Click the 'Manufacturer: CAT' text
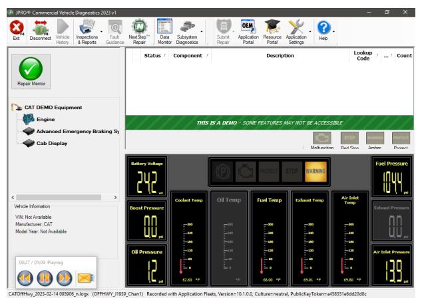The width and height of the screenshot is (422, 298). [34, 224]
